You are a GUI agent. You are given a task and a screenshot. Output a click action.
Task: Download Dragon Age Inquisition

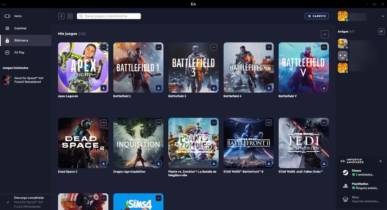(x=159, y=163)
